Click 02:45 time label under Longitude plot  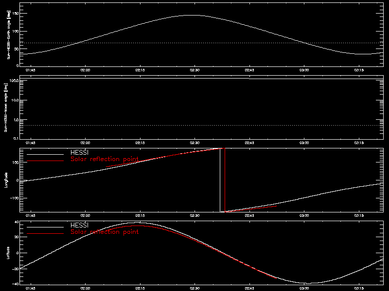point(249,215)
